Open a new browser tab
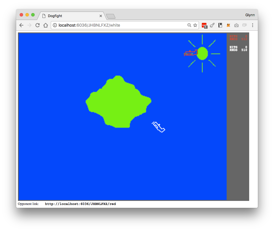 (x=111, y=16)
